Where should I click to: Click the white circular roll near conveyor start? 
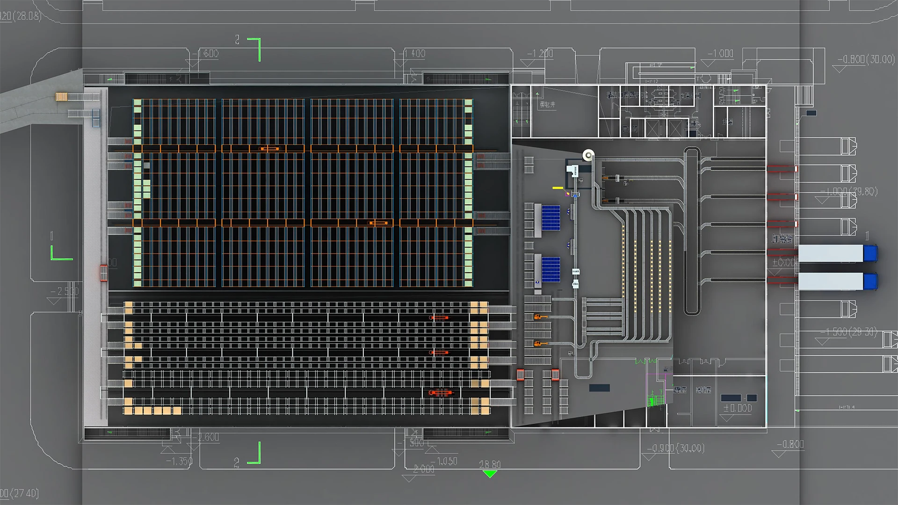[x=588, y=155]
